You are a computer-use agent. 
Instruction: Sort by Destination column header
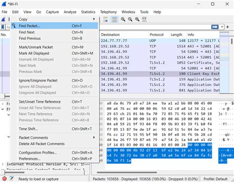click(124, 35)
